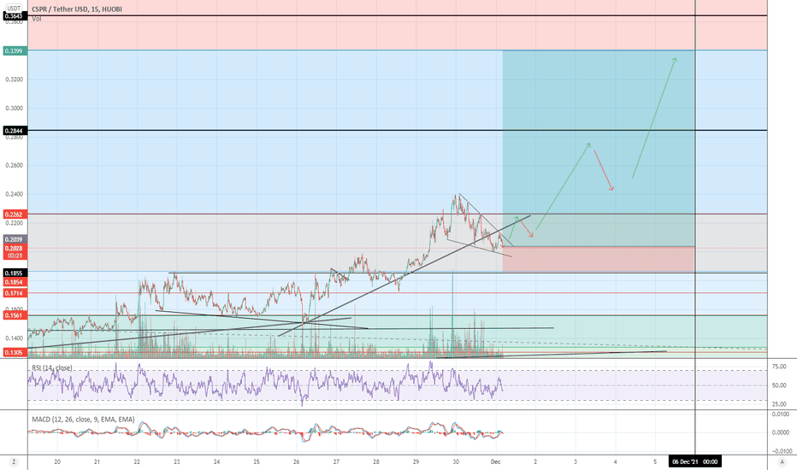Viewport: 797px width, 470px height.
Task: Click the green 0.3399 price label
Action: (14, 50)
